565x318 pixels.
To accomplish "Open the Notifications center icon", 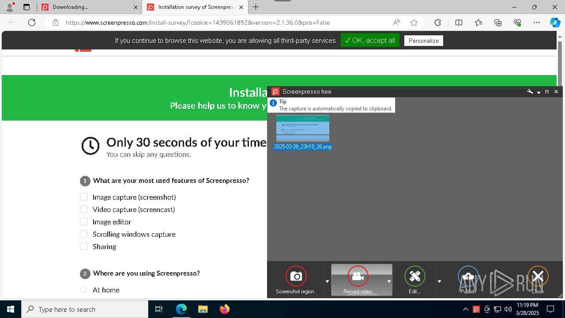I will point(551,309).
